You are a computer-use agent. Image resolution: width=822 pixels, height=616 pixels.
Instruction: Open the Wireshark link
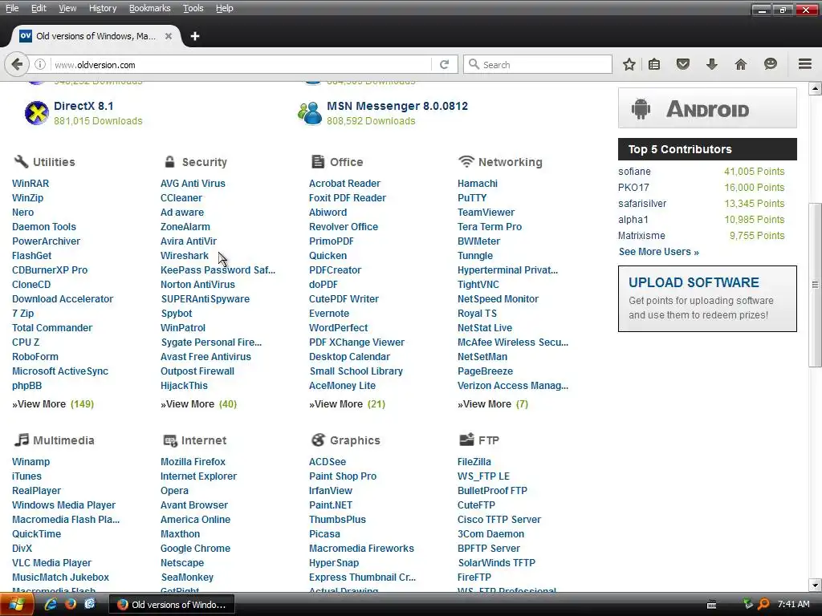tap(185, 256)
